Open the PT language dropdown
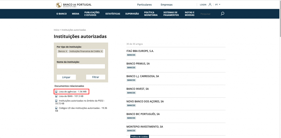Viewport: 281px width, 138px height. pos(218,5)
